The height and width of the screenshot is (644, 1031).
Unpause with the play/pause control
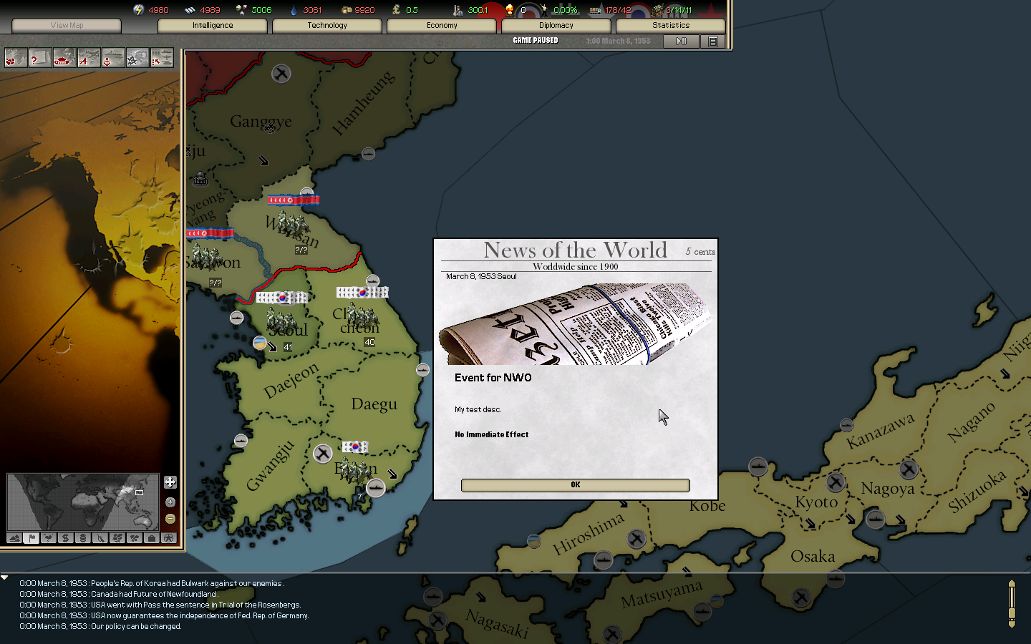coord(681,42)
